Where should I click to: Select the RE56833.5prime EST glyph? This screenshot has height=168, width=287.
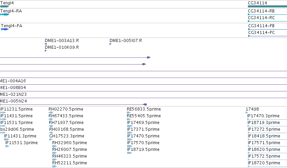pyautogui.click(x=129, y=113)
